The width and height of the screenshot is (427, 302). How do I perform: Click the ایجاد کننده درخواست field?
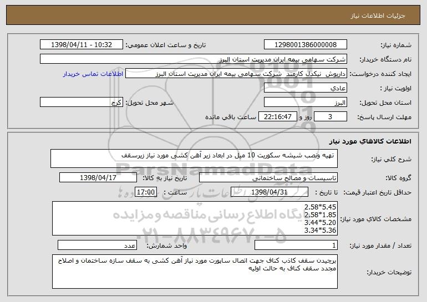[x=236, y=73]
